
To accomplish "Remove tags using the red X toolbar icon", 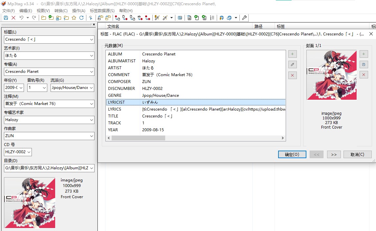I will 13,18.
